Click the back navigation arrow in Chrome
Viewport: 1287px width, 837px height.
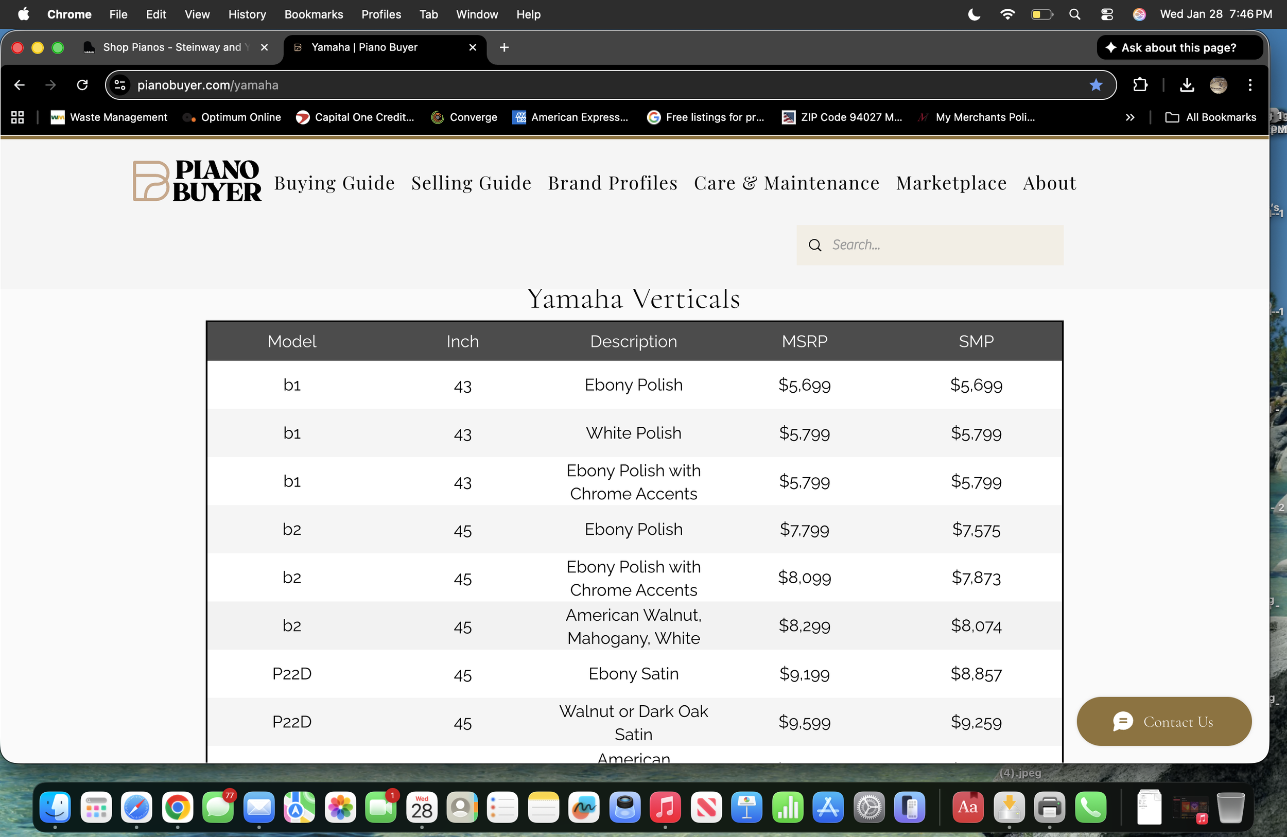click(20, 85)
